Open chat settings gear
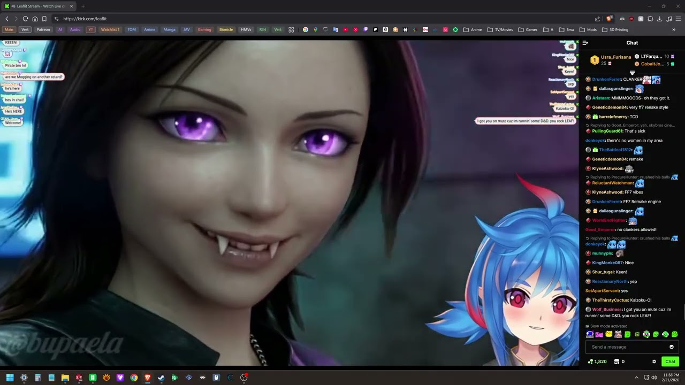Viewport: 685px width, 385px height. pyautogui.click(x=654, y=361)
